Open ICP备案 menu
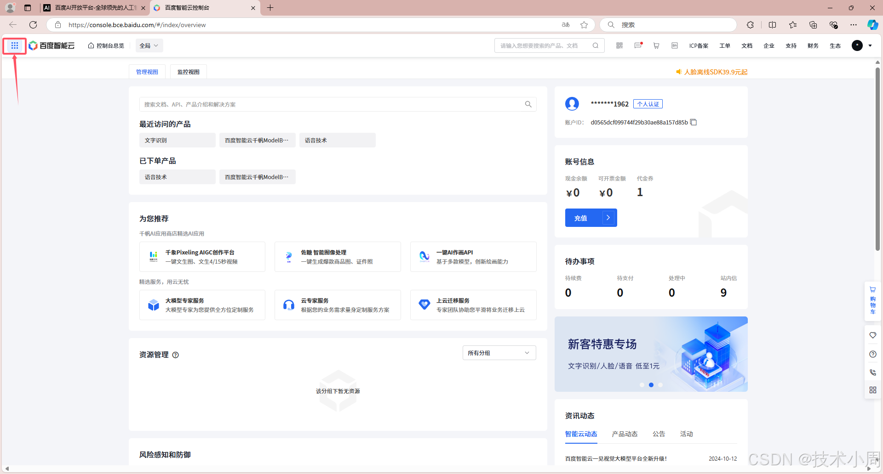 tap(699, 45)
